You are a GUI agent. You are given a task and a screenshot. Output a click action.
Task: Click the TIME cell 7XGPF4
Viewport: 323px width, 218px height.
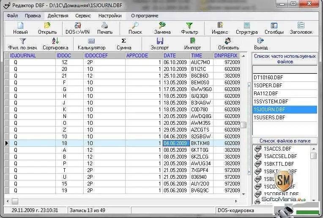(x=202, y=170)
